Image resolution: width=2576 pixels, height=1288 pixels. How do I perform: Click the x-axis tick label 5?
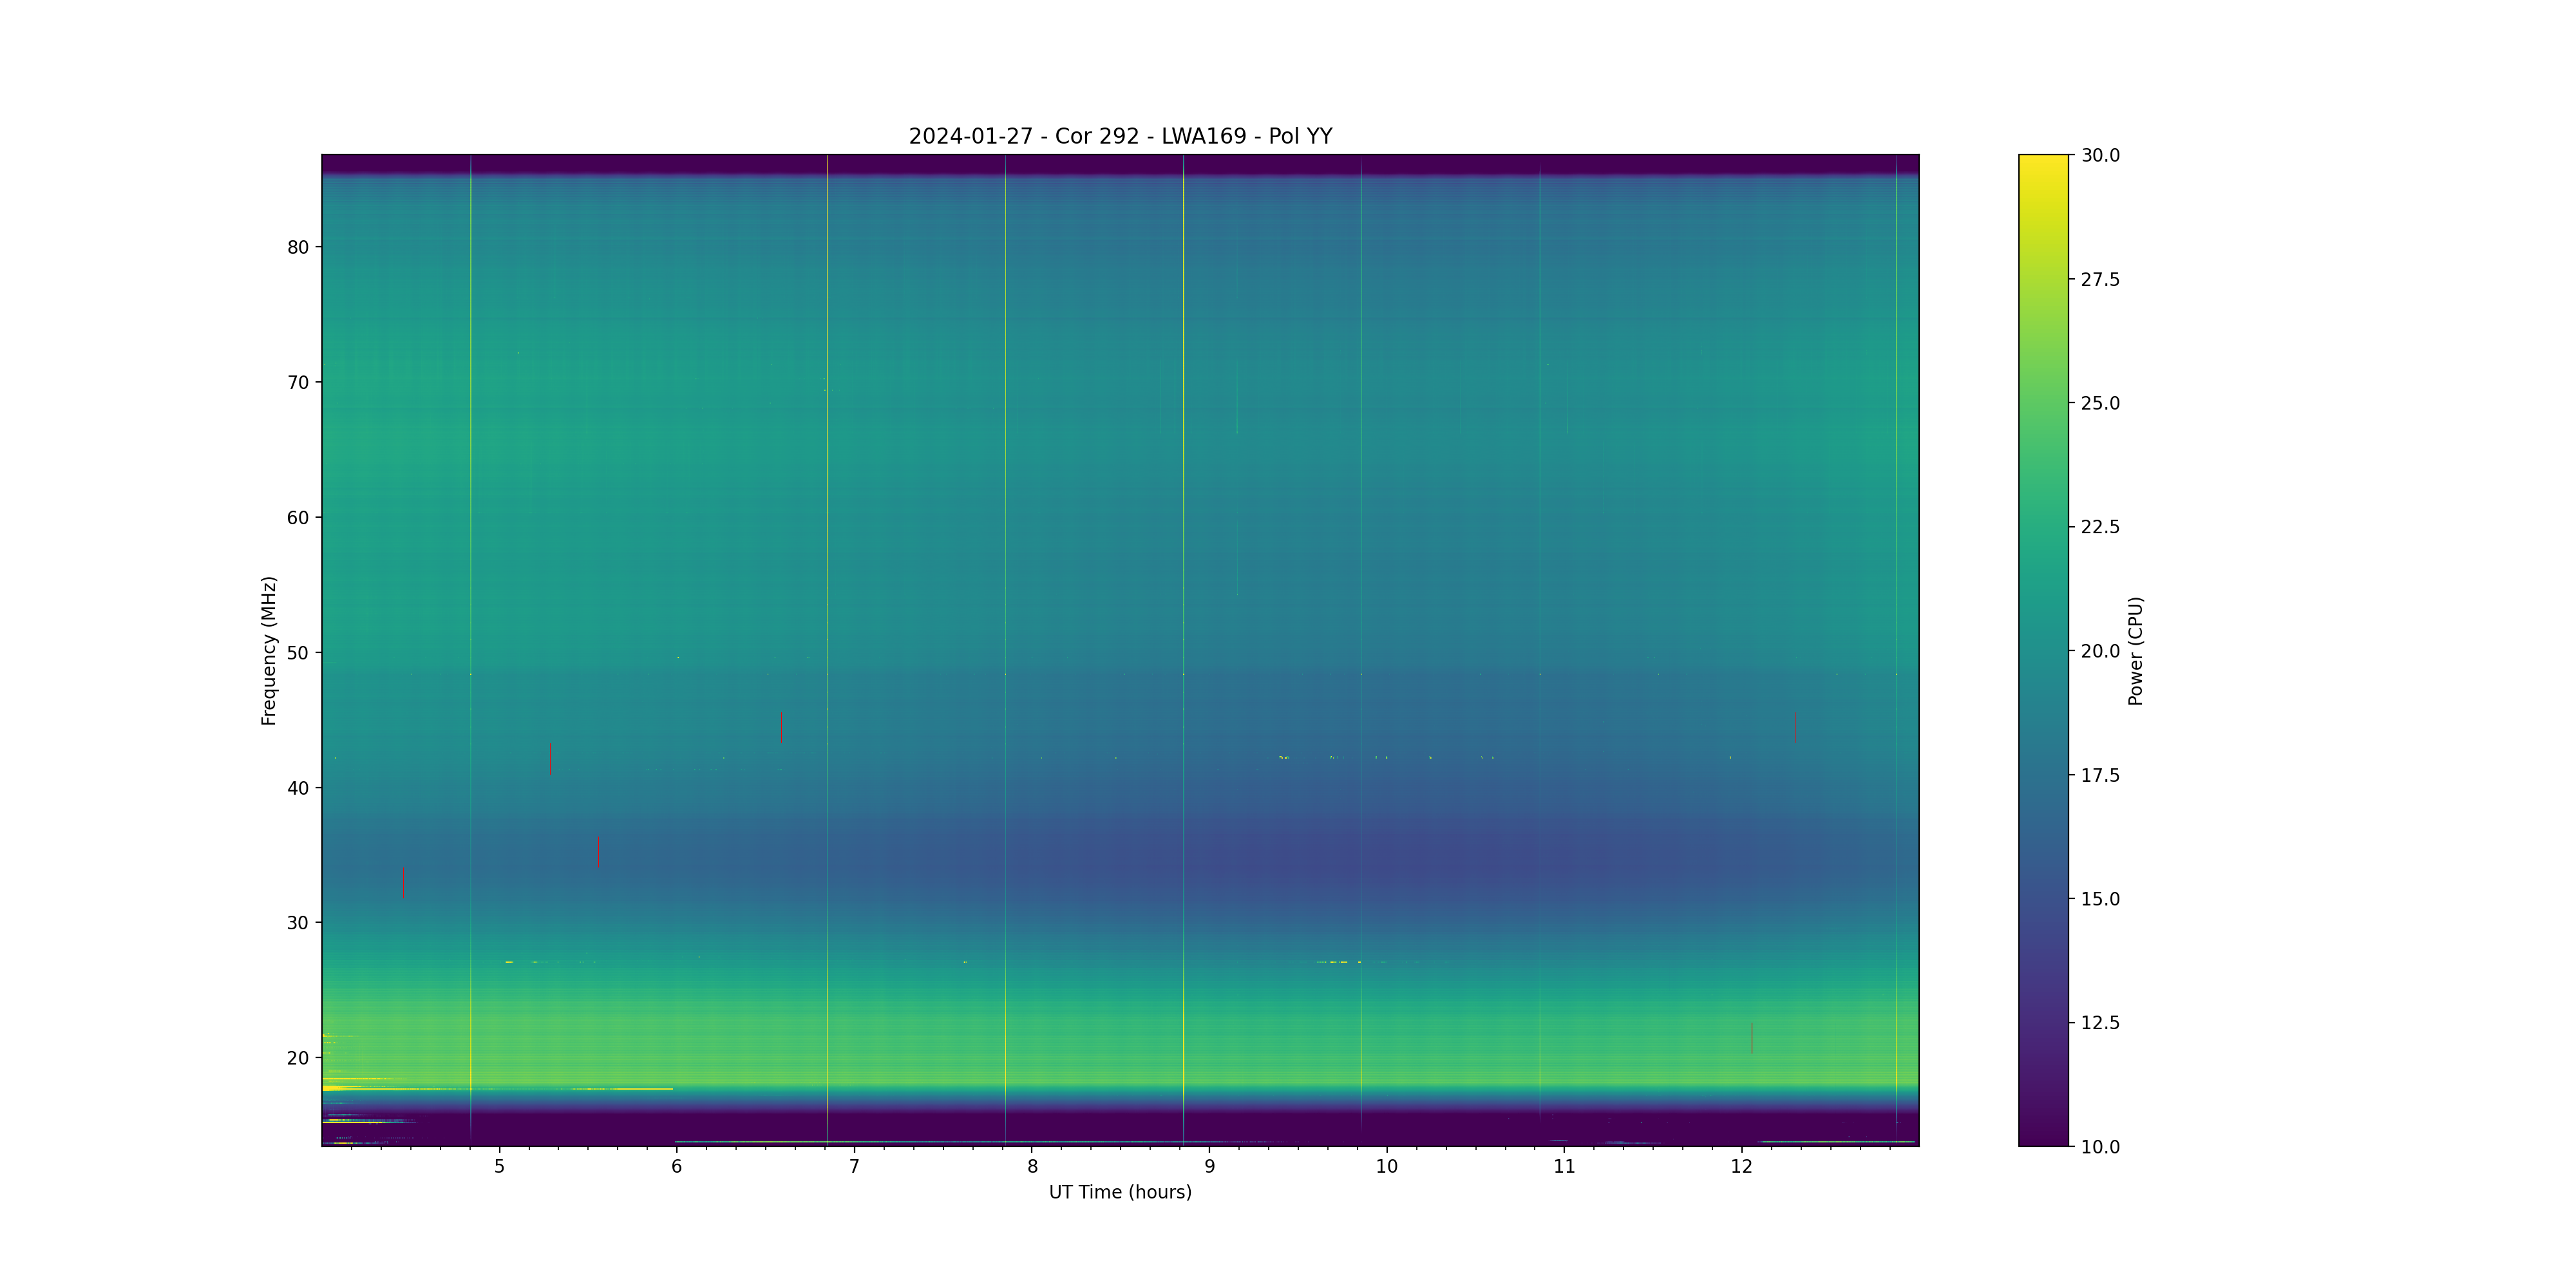tap(499, 1166)
